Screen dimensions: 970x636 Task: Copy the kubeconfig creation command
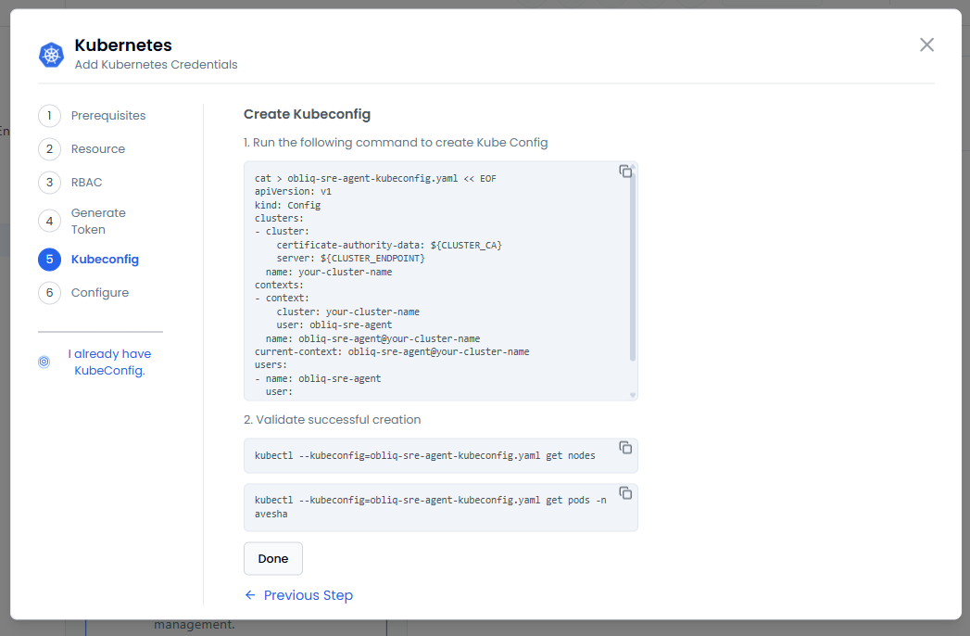(x=625, y=172)
